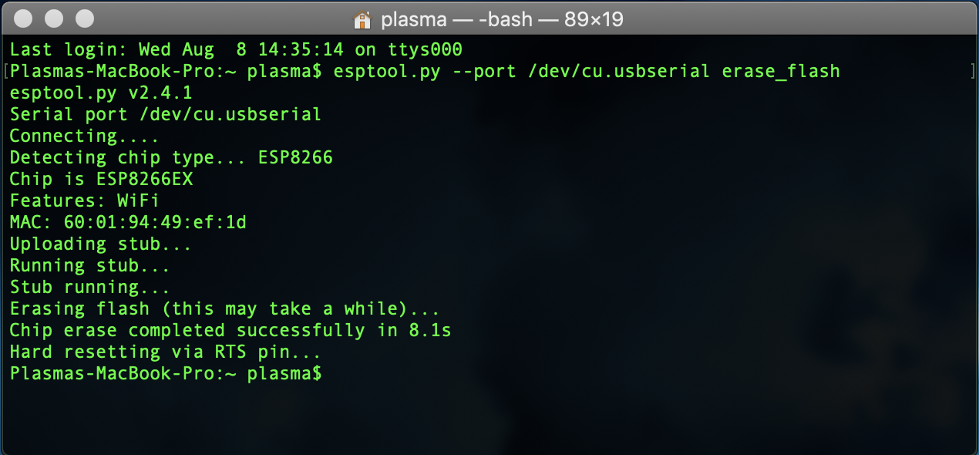Click the MAC address 60:01:94:49:ef:1d
This screenshot has width=979, height=455.
click(x=155, y=223)
